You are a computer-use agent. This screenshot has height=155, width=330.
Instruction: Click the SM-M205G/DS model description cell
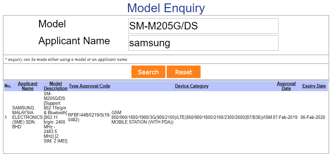pos(56,117)
